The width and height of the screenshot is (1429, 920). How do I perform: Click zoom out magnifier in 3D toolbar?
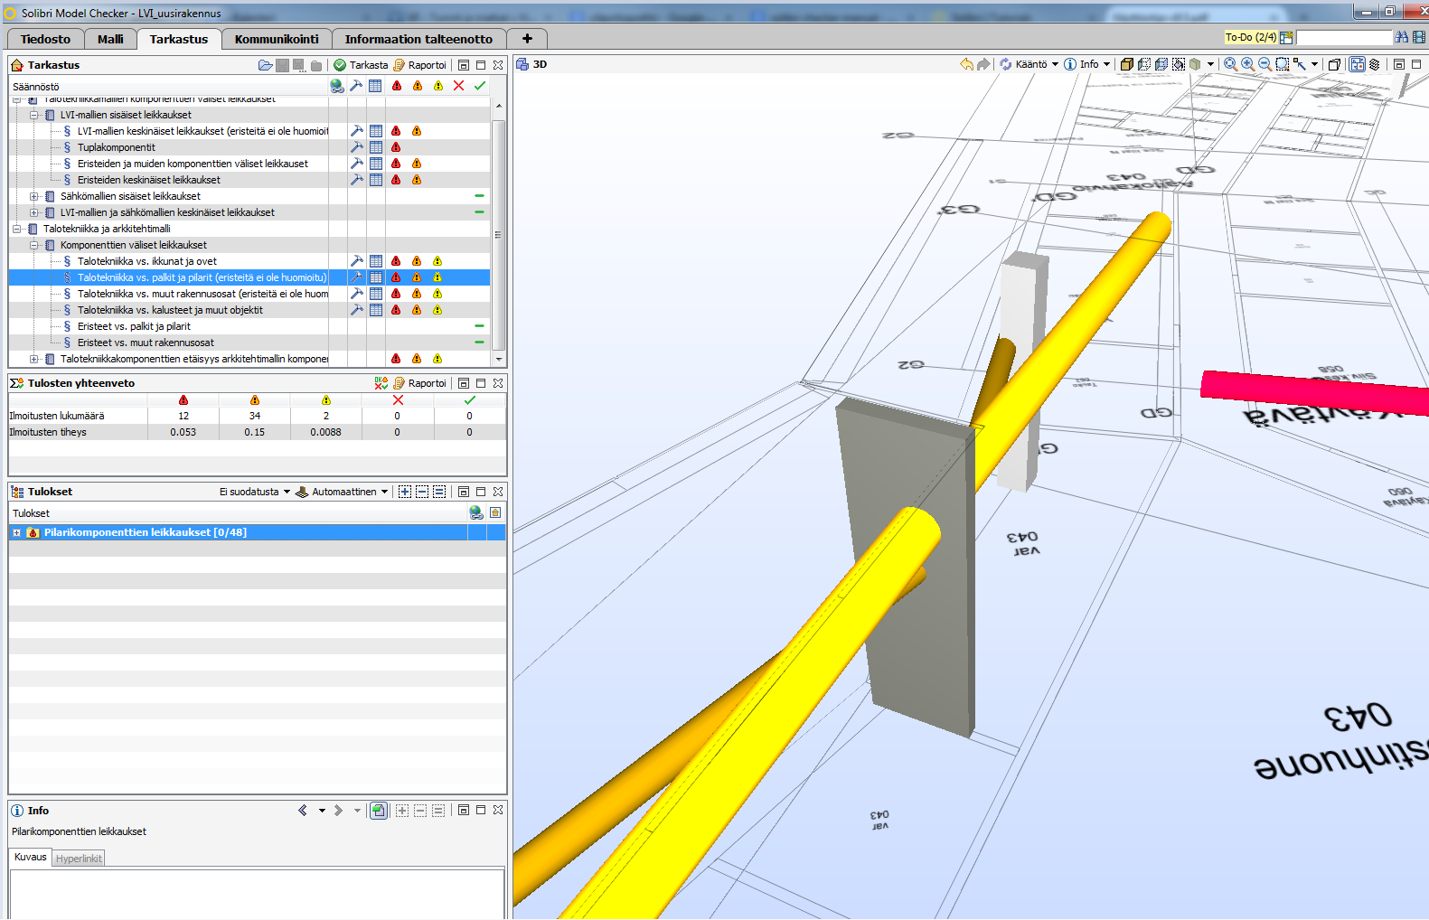1264,64
